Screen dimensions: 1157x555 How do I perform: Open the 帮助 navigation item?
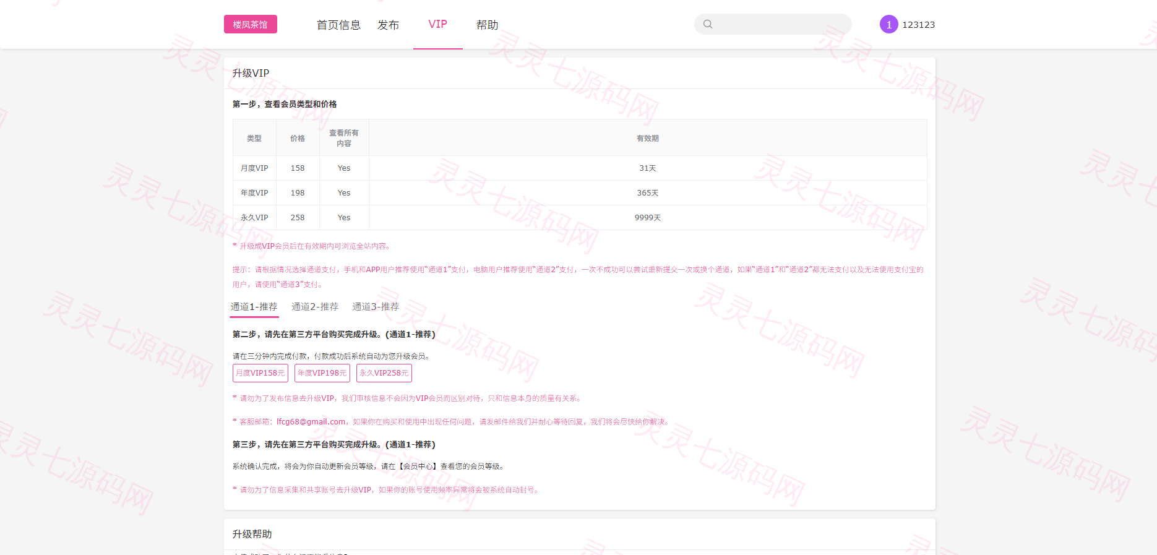pyautogui.click(x=488, y=25)
